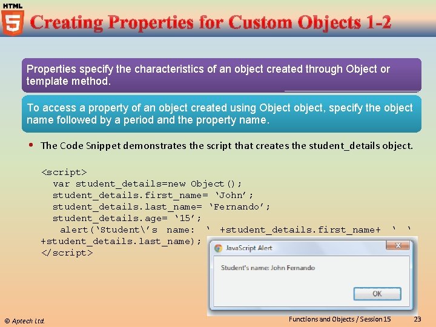Click the bullet line 'The Code Snippet demonstrates'

click(x=226, y=146)
